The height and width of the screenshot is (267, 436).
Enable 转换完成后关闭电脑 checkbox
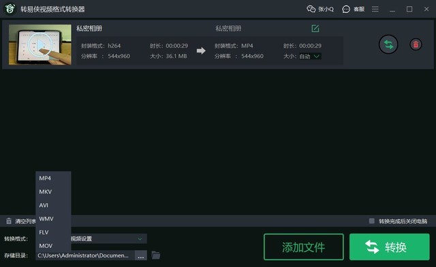(371, 221)
